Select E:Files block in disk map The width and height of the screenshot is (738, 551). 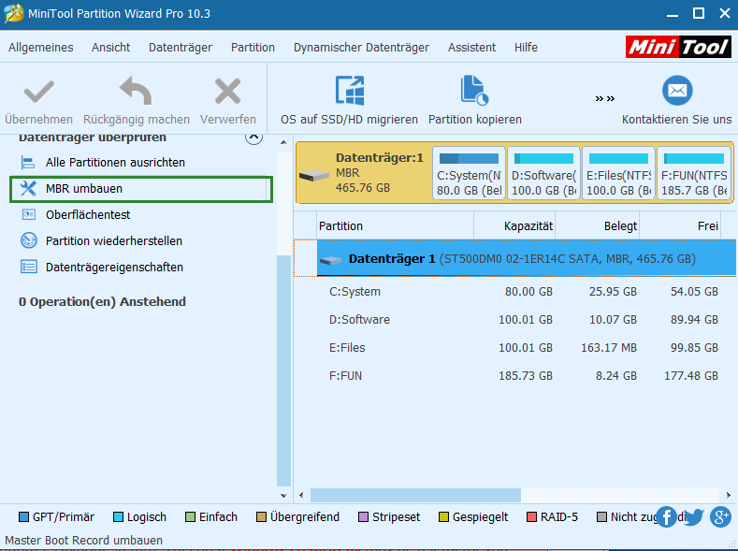618,173
